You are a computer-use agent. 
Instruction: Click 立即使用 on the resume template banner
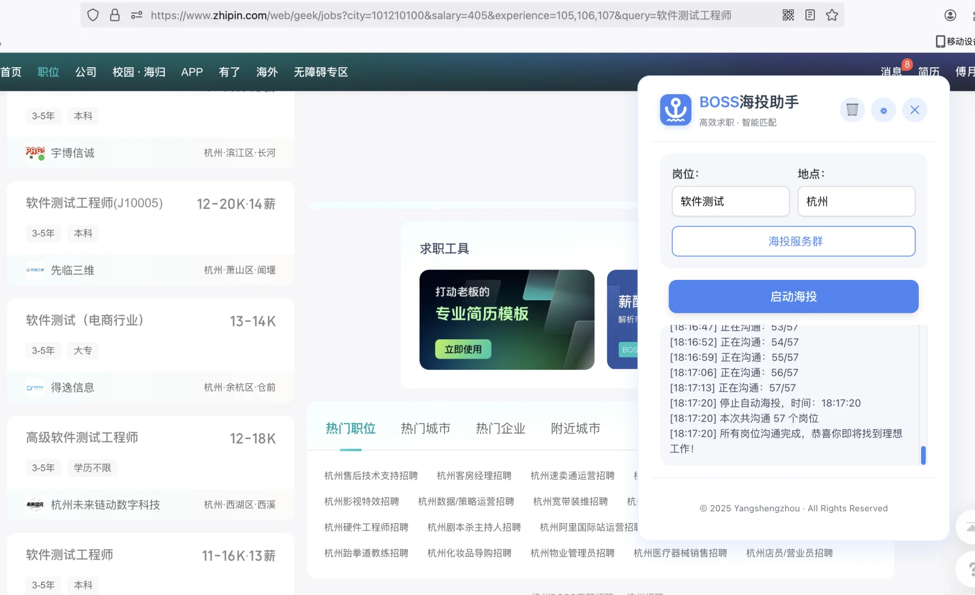pos(462,349)
